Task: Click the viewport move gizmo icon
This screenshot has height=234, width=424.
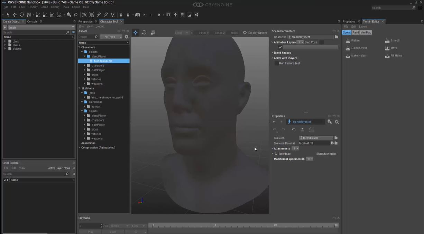Action: tap(135, 33)
